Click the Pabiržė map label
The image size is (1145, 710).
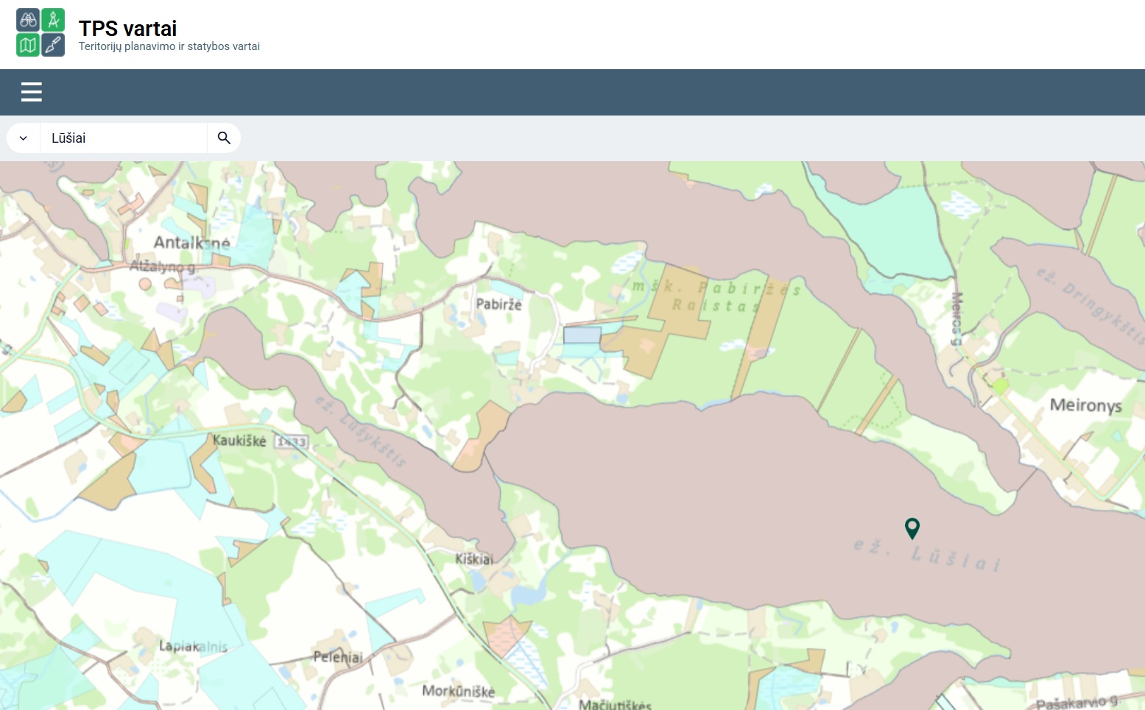[498, 304]
